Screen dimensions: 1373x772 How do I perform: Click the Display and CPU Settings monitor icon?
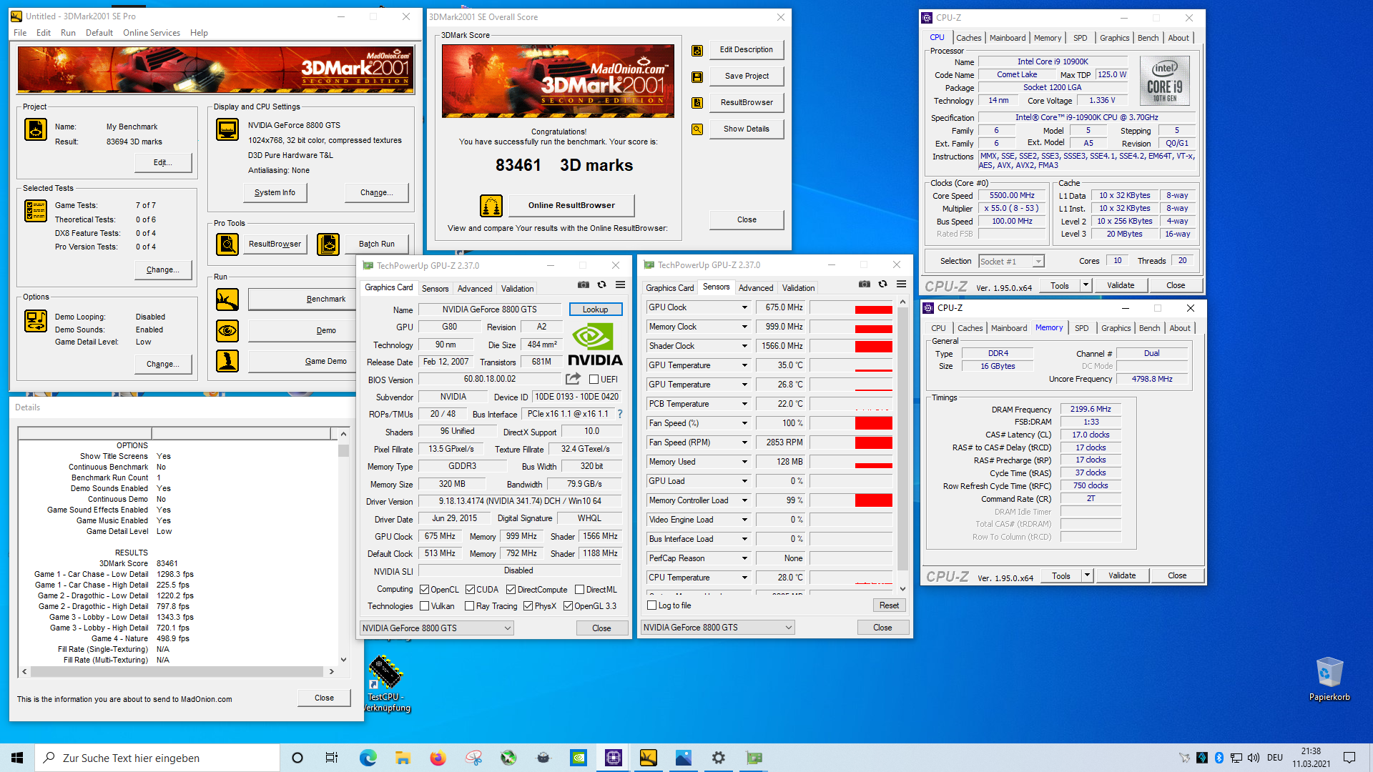[227, 129]
